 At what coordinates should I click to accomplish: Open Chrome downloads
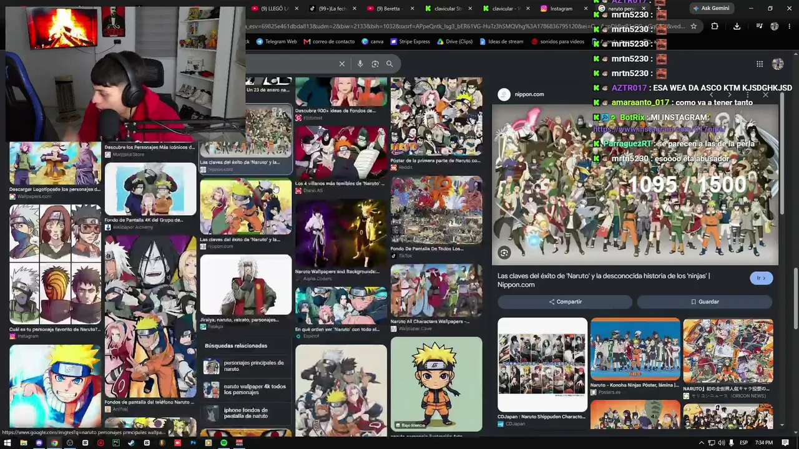[737, 26]
